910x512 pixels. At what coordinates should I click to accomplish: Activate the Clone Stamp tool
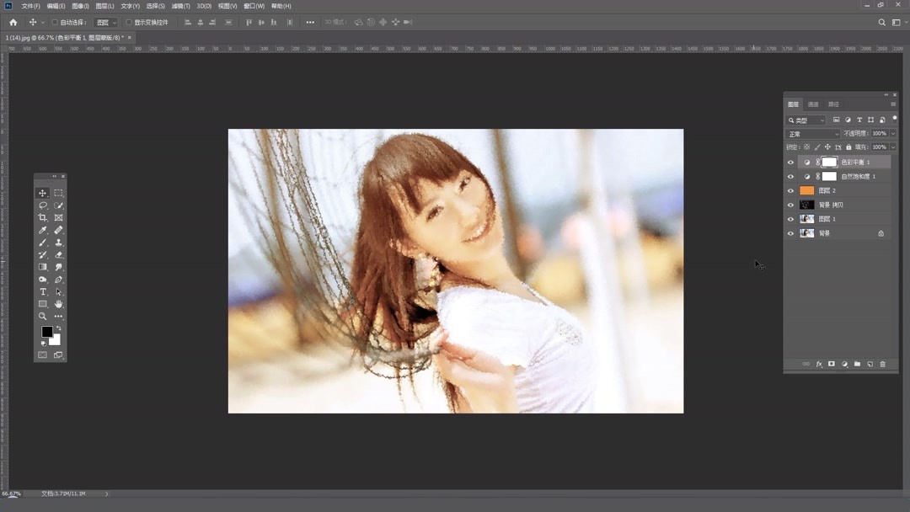click(57, 243)
